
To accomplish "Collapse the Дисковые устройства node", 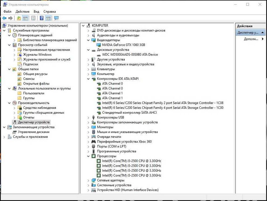I will point(88,50).
